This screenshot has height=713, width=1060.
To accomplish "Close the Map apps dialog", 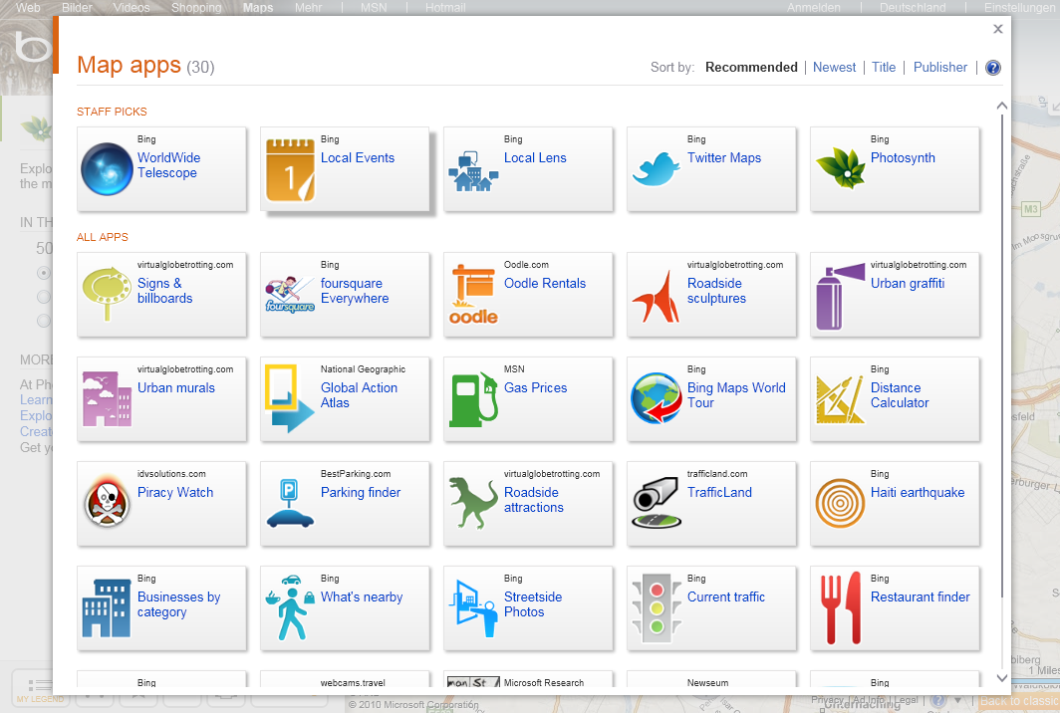I will click(997, 29).
